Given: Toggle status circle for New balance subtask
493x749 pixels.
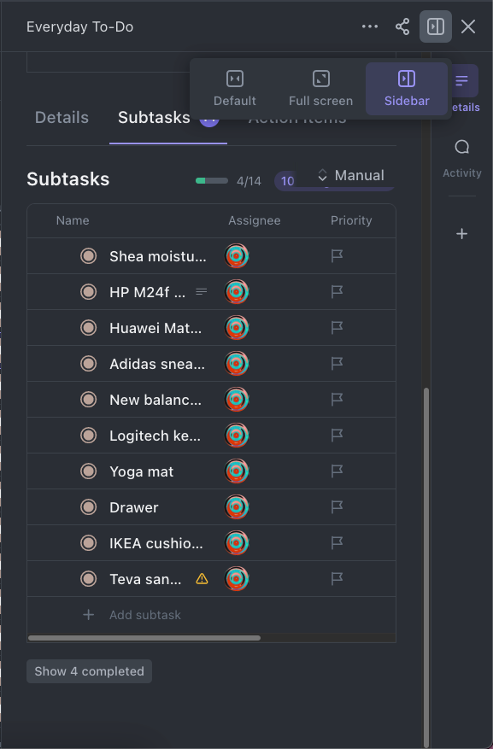Looking at the screenshot, I should [x=88, y=400].
